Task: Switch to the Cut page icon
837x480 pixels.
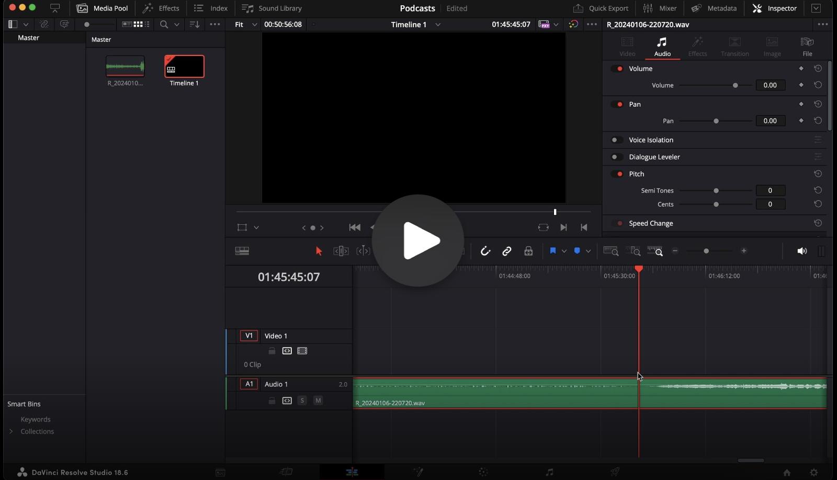Action: pyautogui.click(x=286, y=472)
